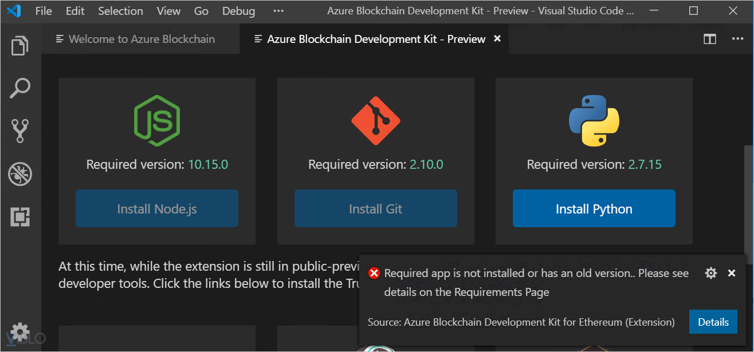Open the Extensions view icon

click(20, 217)
